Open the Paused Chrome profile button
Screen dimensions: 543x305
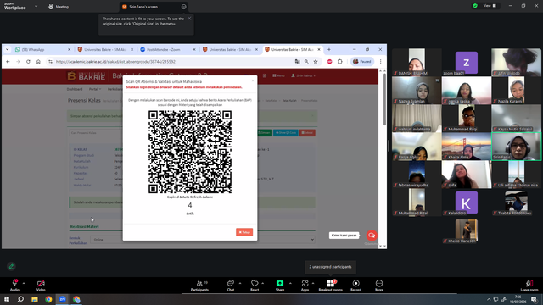tap(362, 62)
